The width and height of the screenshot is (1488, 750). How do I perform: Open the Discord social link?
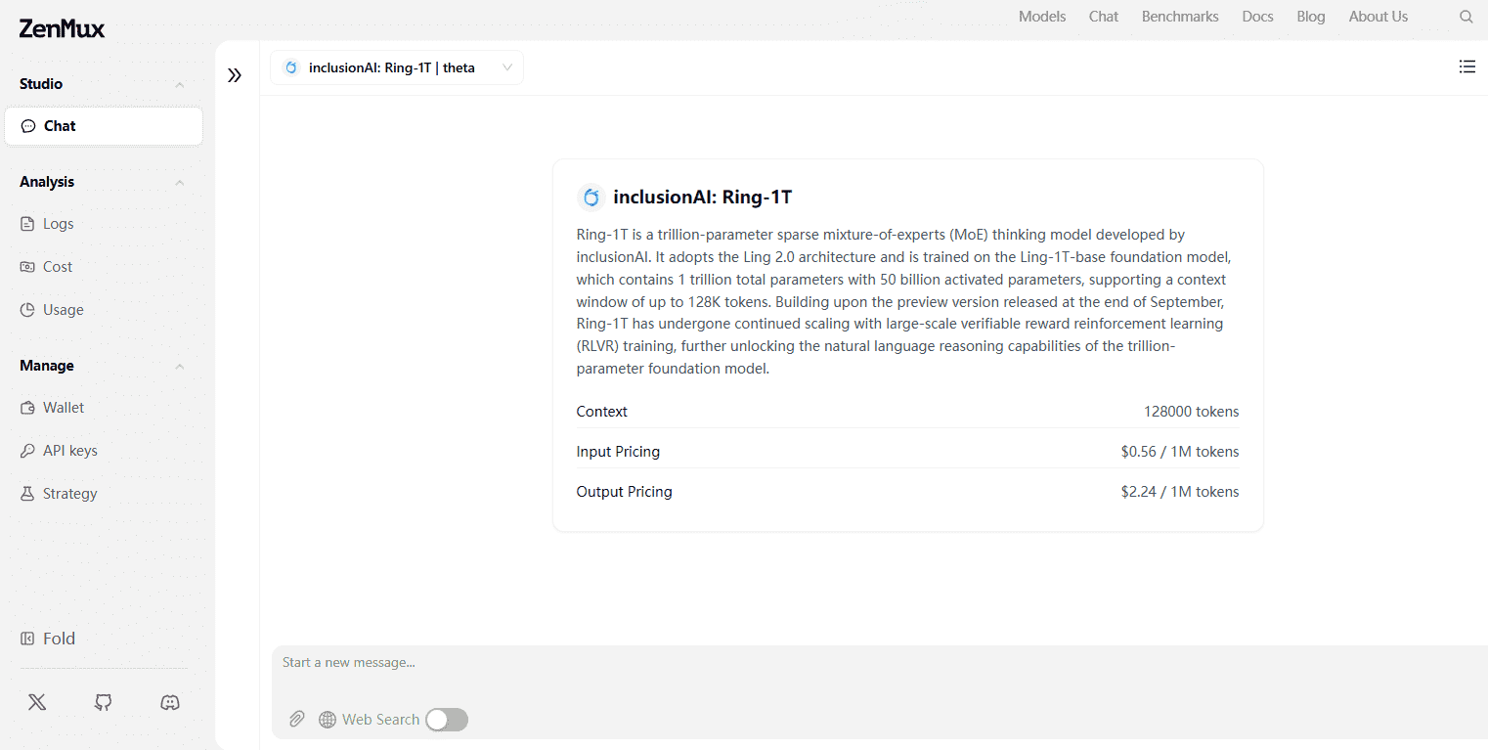coord(170,702)
